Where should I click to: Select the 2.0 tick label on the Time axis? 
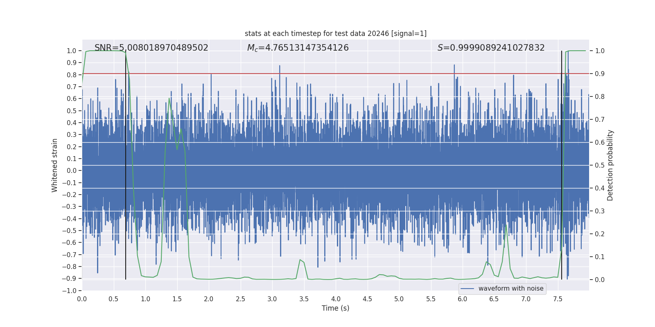pos(209,299)
